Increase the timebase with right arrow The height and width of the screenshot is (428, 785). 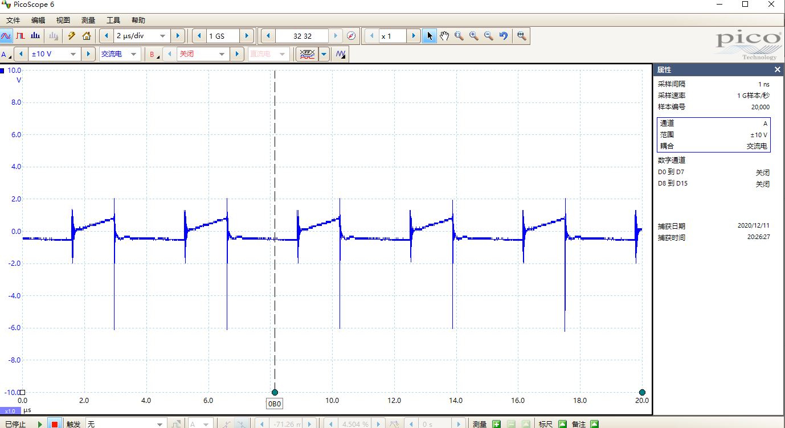tap(177, 36)
